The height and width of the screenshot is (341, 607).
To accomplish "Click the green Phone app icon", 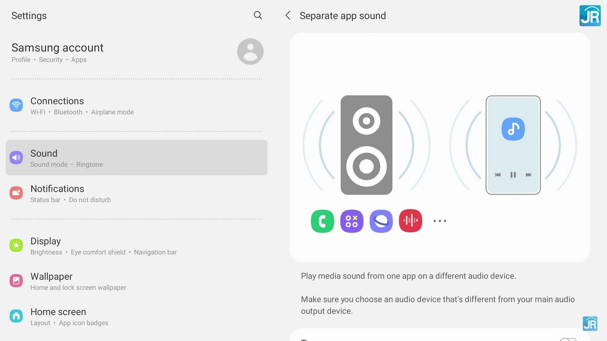I will (x=322, y=221).
